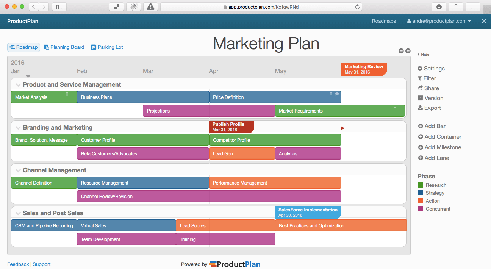This screenshot has height=269, width=491.
Task: Zoom in timeline with plus icon
Action: (408, 51)
